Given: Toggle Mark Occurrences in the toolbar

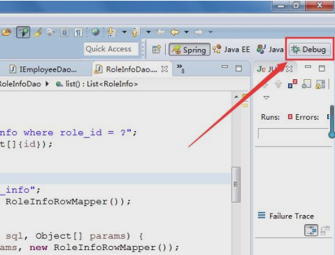Looking at the screenshot, I should coord(23,32).
